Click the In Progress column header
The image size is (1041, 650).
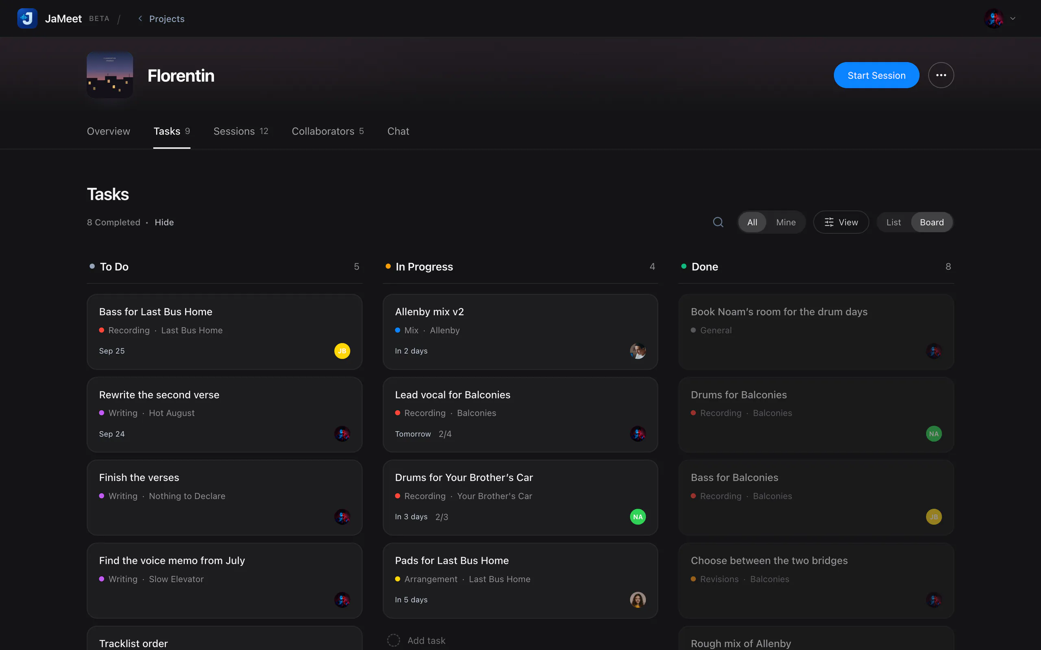[x=520, y=266]
